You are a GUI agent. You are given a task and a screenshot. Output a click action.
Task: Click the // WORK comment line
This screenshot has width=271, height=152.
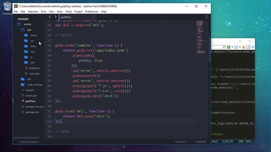(x=62, y=131)
